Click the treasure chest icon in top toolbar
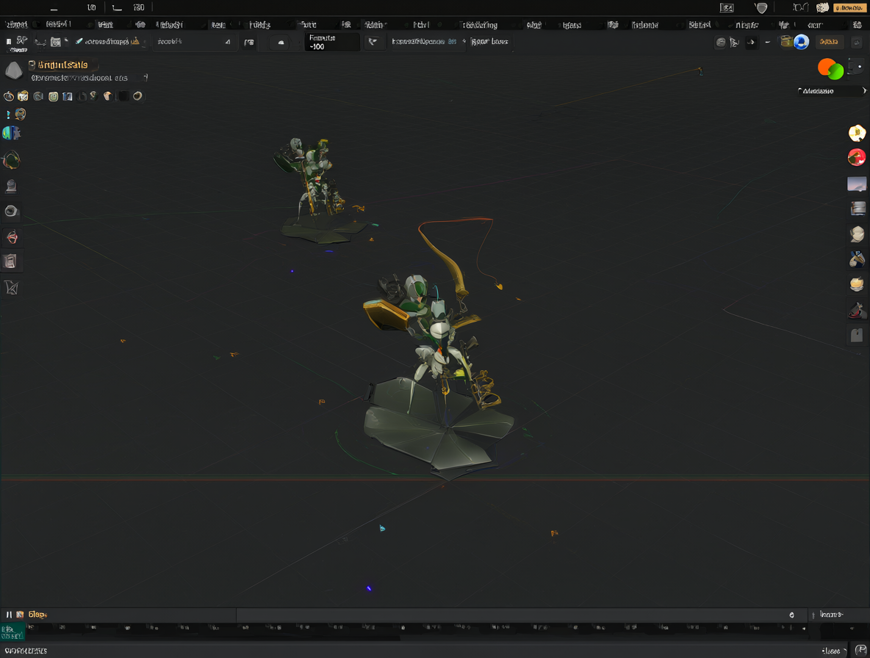The width and height of the screenshot is (870, 658). (x=786, y=41)
